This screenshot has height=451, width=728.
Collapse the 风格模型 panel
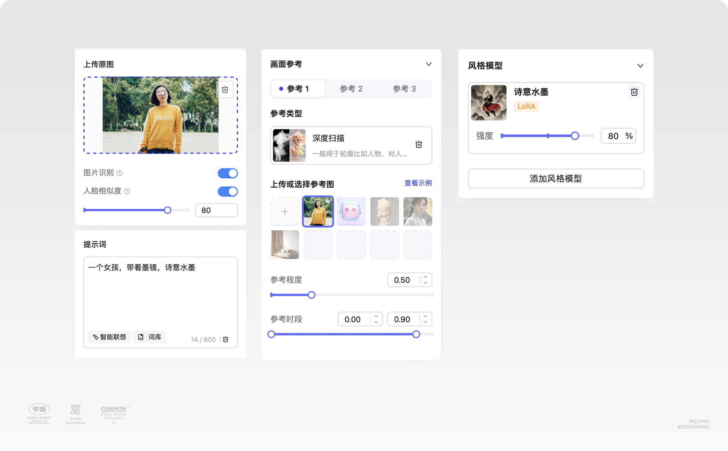[640, 66]
